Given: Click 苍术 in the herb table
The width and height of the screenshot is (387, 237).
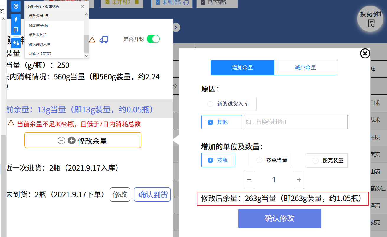Looking at the screenshot, I should pos(375,120).
